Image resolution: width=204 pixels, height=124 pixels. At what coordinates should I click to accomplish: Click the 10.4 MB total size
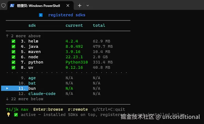(101, 52)
